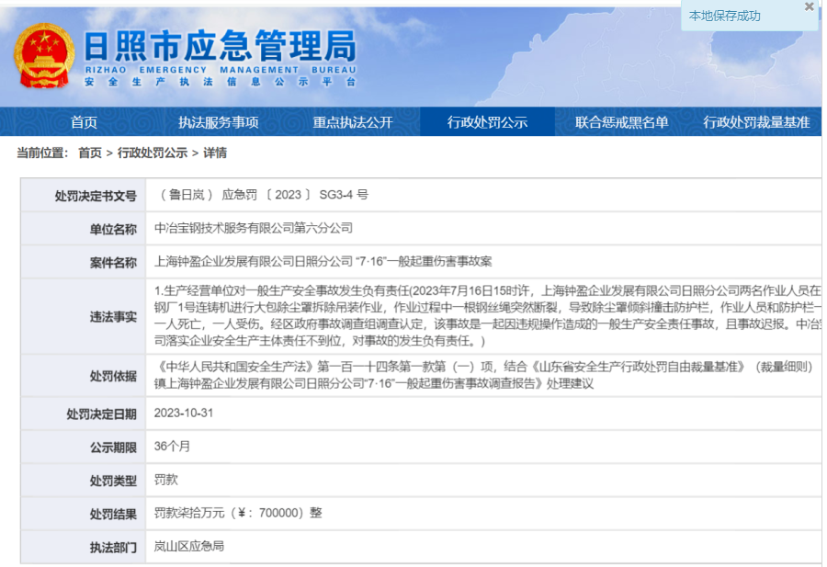
Task: Select document number containing SG3-4 号
Action: 263,195
